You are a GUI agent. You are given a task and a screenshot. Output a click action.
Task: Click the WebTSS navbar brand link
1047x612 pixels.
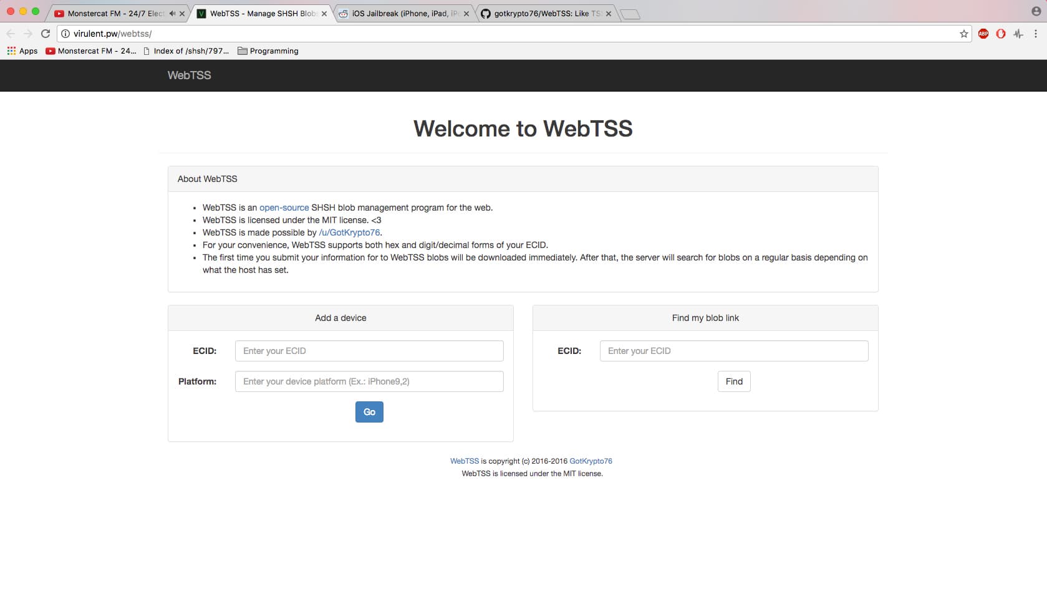[188, 75]
